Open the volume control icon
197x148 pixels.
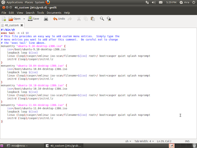(154, 2)
